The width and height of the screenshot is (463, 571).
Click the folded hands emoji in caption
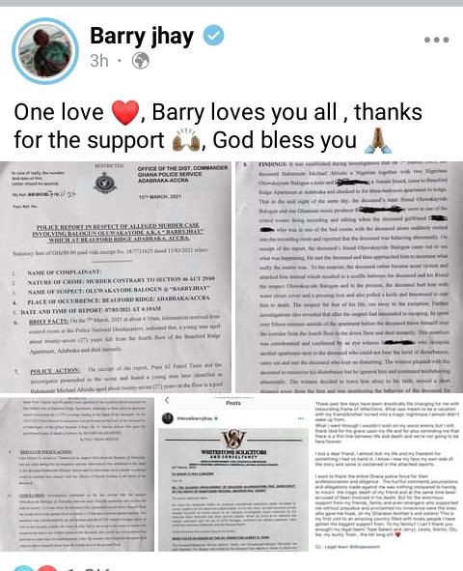pyautogui.click(x=378, y=140)
